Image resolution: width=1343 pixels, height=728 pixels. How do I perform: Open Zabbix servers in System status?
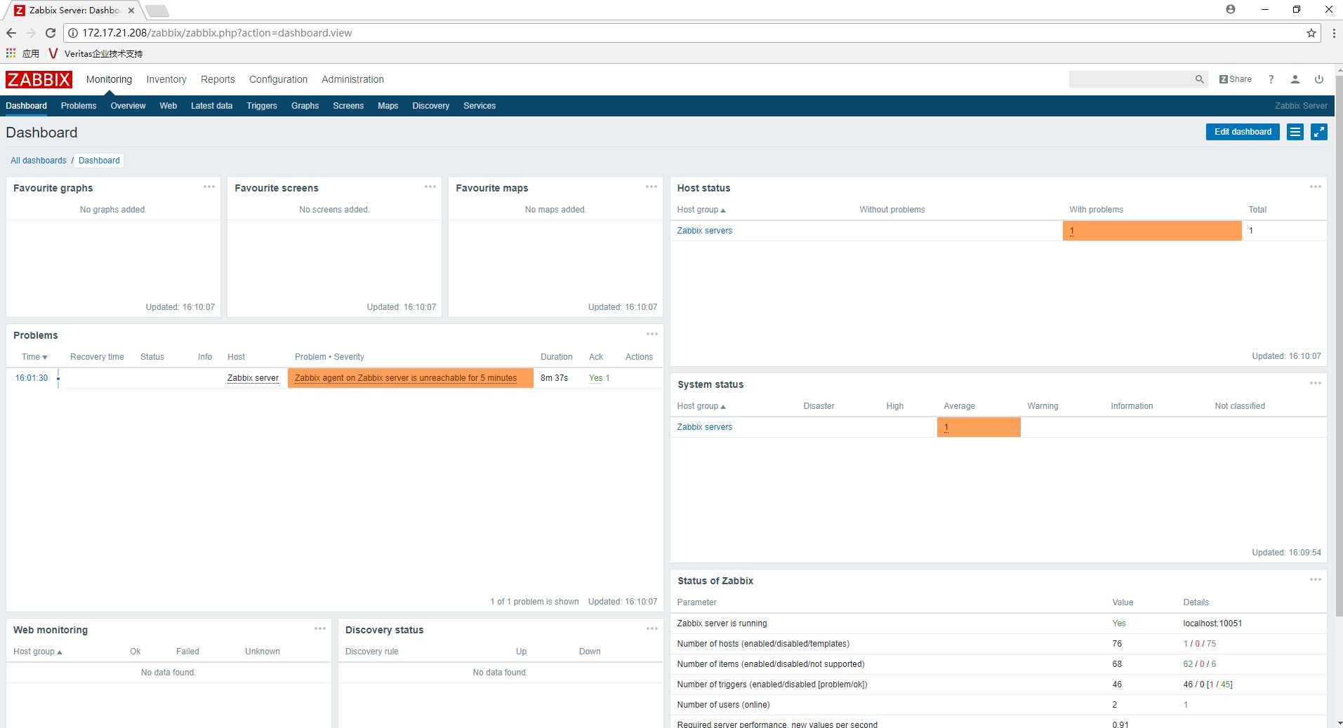point(704,427)
